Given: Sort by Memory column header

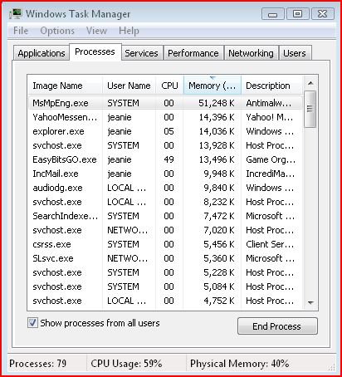Looking at the screenshot, I should click(x=213, y=86).
